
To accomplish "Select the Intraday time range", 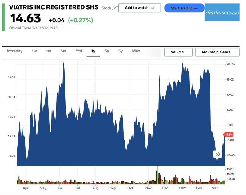I will [x=15, y=51].
